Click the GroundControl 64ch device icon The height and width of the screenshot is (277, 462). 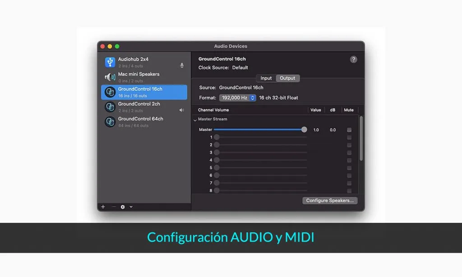point(110,122)
